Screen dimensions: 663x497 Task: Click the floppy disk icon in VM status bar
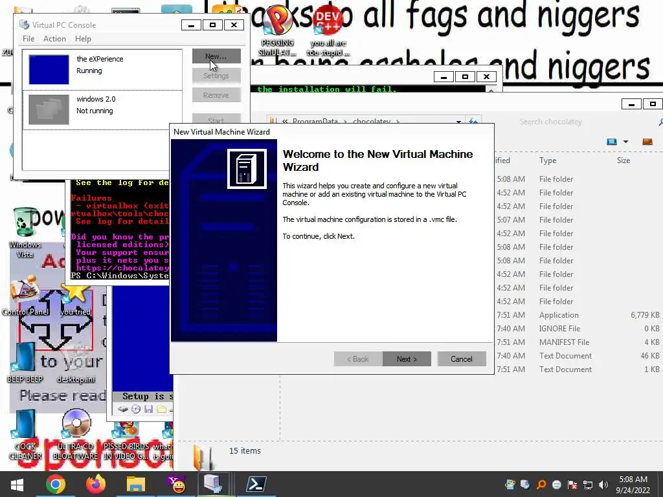pos(148,409)
